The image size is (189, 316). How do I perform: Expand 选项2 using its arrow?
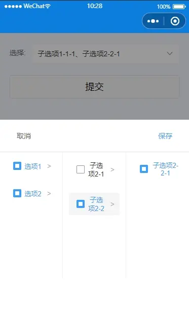pyautogui.click(x=49, y=193)
